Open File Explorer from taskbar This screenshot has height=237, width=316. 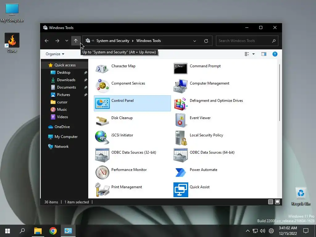(x=38, y=231)
